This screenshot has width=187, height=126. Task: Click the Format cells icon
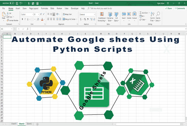pyautogui.click(x=134, y=14)
